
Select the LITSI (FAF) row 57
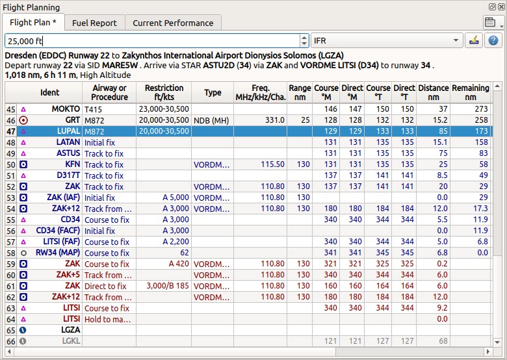point(248,242)
